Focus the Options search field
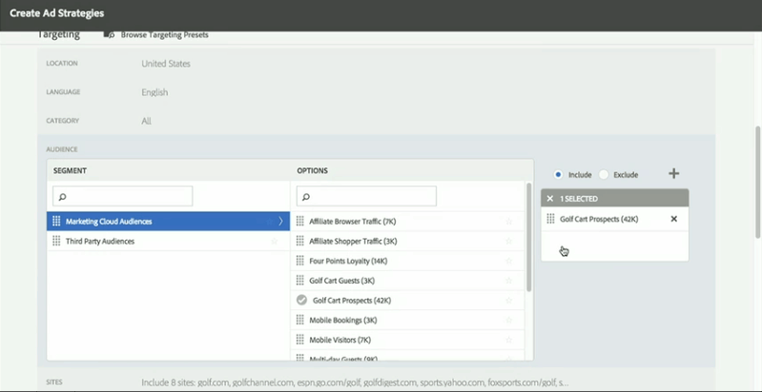Image resolution: width=762 pixels, height=392 pixels. point(366,196)
